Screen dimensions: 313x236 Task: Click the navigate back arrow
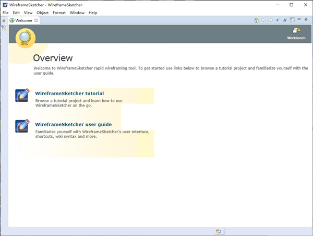pos(263,20)
